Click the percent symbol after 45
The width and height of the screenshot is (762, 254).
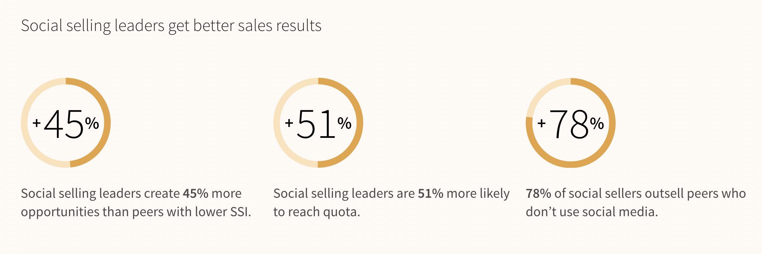[x=92, y=123]
